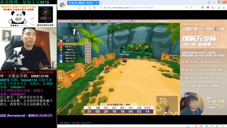Bookmark page with toolbar star icon
Viewport: 227px width, 128px height.
[x=94, y=8]
